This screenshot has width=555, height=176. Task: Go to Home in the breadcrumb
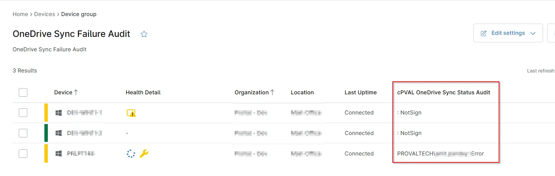tap(20, 14)
